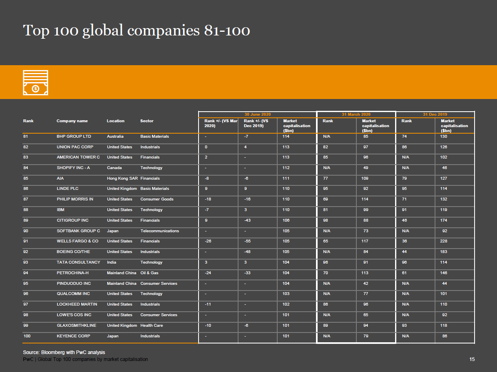Screen dimensions: 497x372
Task: Click the 'Company name' column header
Action: tap(72, 121)
